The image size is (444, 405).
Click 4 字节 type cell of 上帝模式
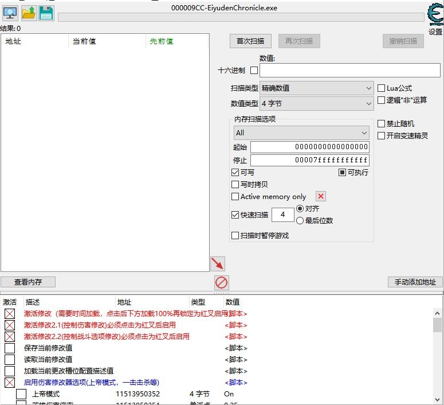pos(199,394)
